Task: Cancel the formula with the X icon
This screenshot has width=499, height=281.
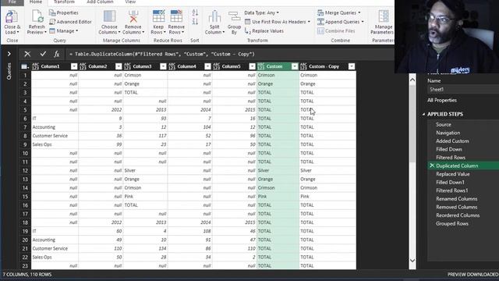Action: pos(27,54)
